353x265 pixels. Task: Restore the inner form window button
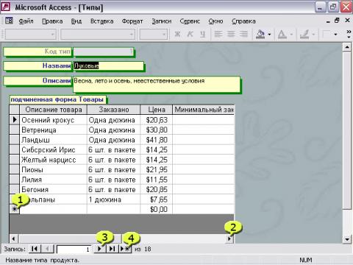click(337, 21)
